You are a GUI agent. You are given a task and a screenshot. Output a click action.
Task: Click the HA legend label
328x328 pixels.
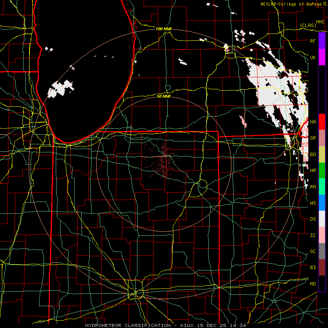point(313,122)
